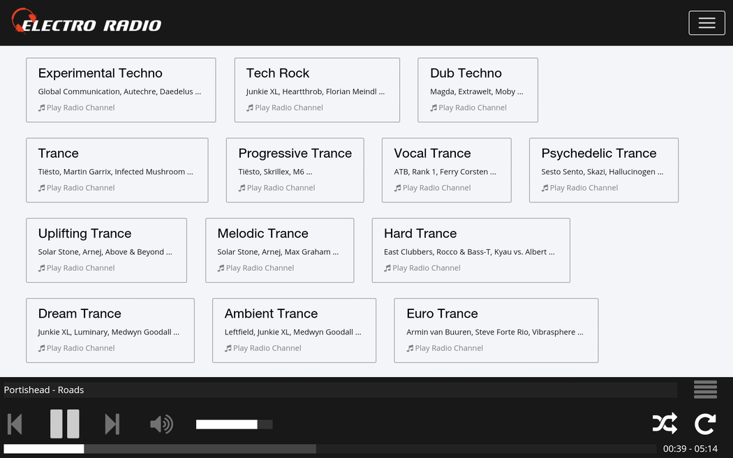
Task: Select the Progressive Trance heading
Action: point(295,154)
